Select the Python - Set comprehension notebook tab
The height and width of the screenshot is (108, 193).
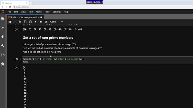click(25, 17)
